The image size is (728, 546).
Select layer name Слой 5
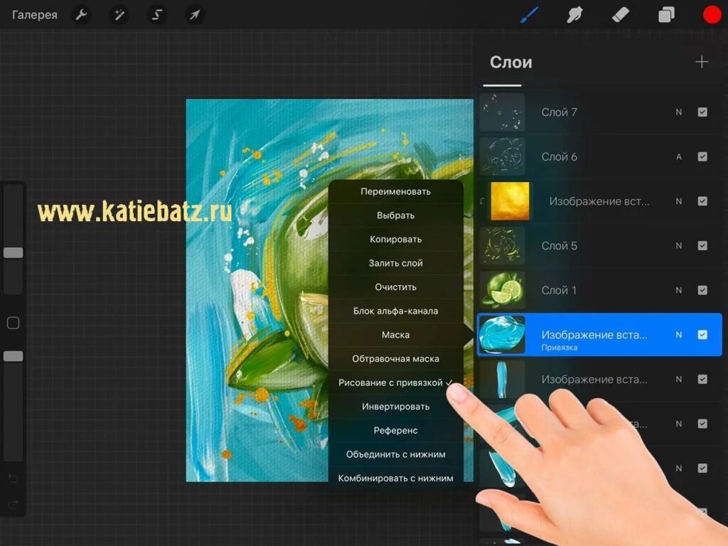click(559, 245)
